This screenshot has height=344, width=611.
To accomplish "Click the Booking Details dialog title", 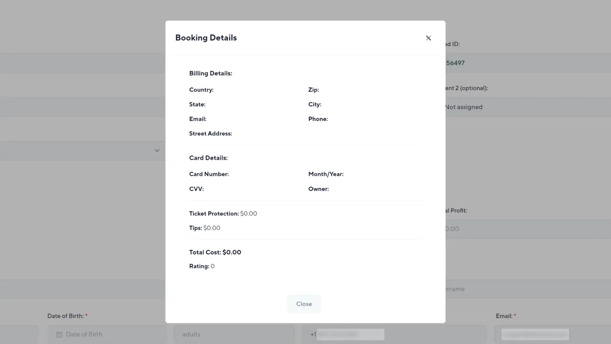I will pos(206,38).
